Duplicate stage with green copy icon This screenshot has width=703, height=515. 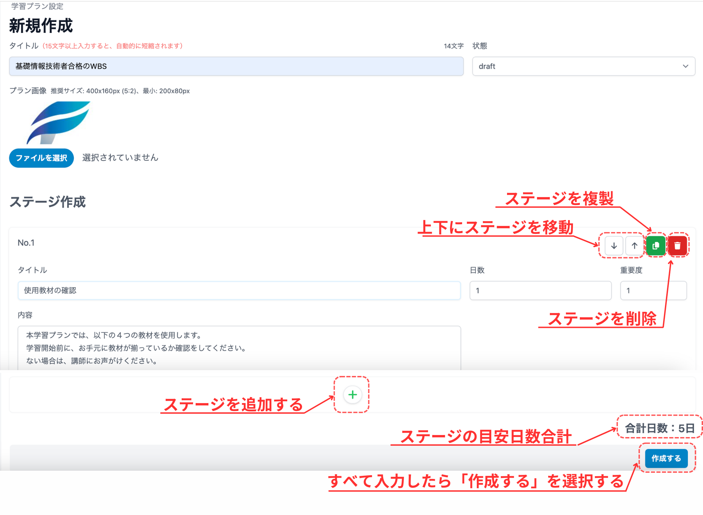[x=656, y=245]
